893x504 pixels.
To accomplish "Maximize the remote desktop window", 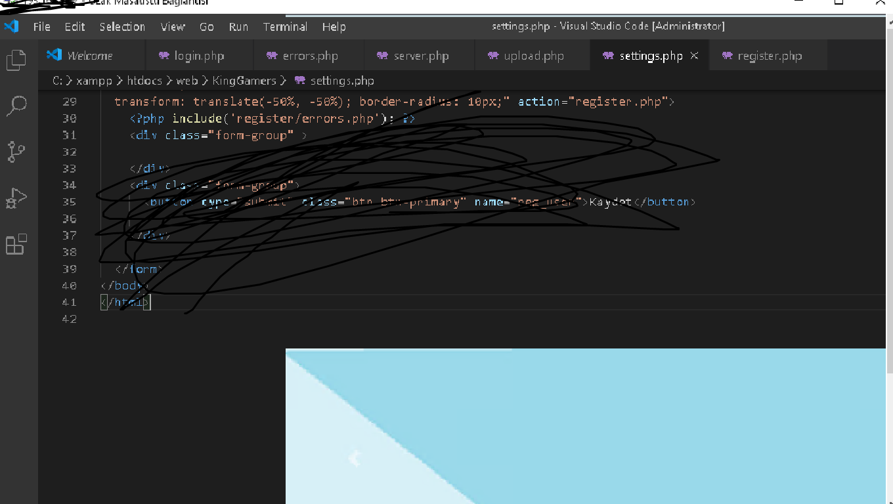I will pos(839,3).
